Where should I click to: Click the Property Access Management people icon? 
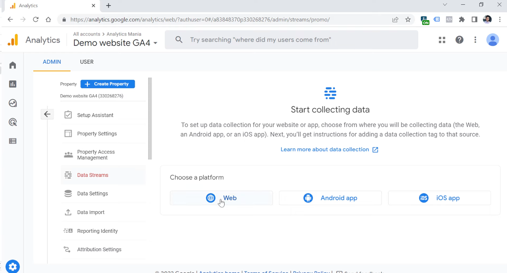click(x=69, y=155)
